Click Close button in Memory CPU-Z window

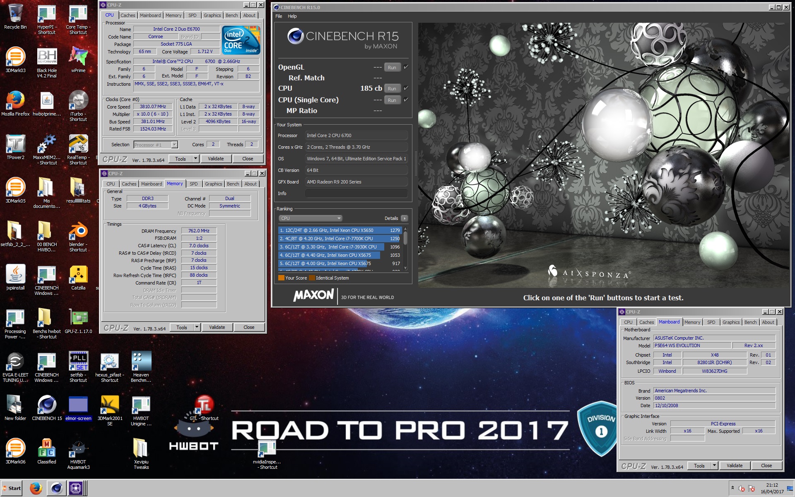point(249,327)
